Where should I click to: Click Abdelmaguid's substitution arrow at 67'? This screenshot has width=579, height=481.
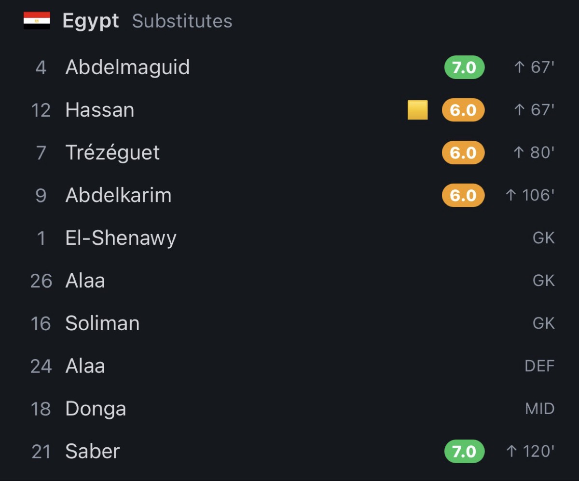pos(519,67)
